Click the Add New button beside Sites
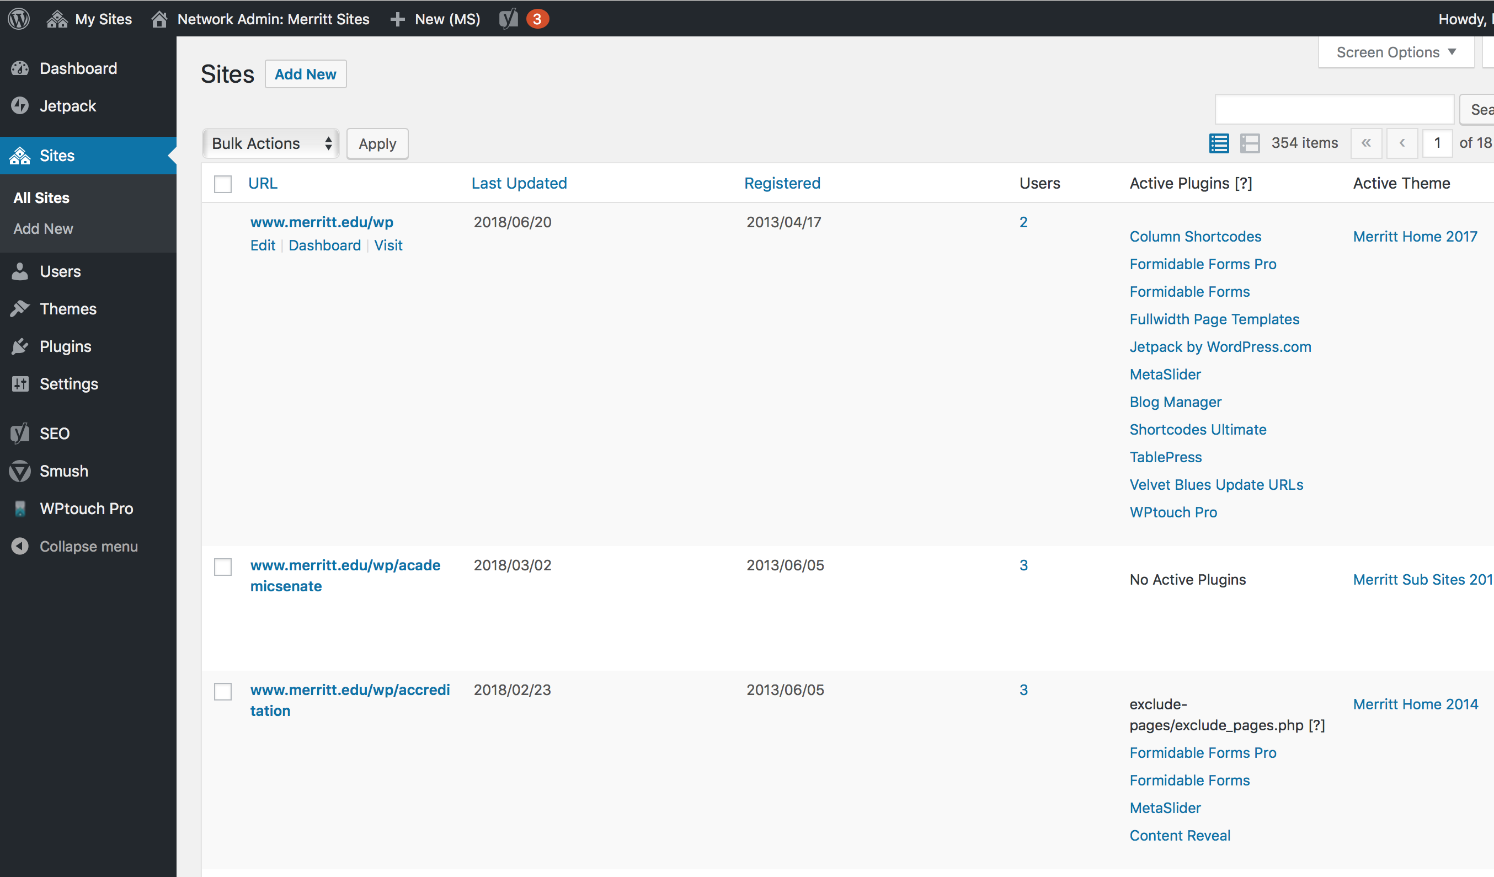 click(x=305, y=74)
